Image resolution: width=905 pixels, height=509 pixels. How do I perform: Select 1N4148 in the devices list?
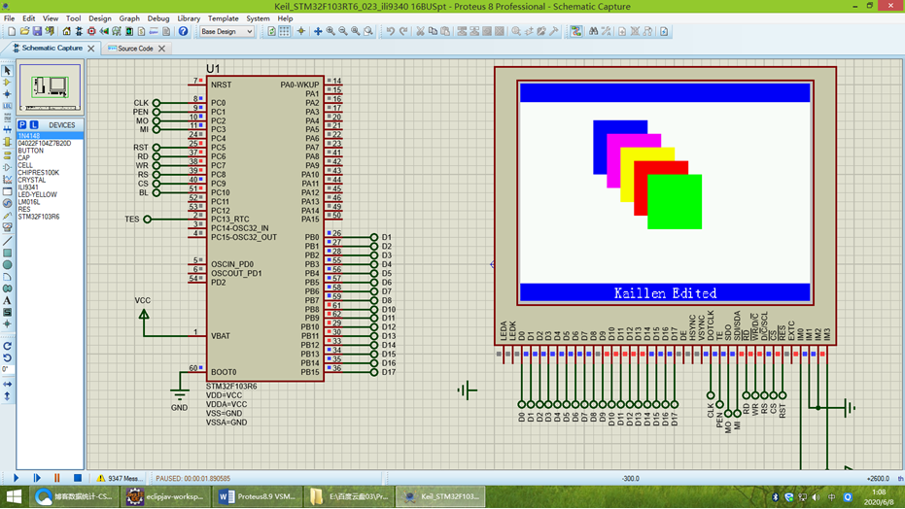coord(51,136)
